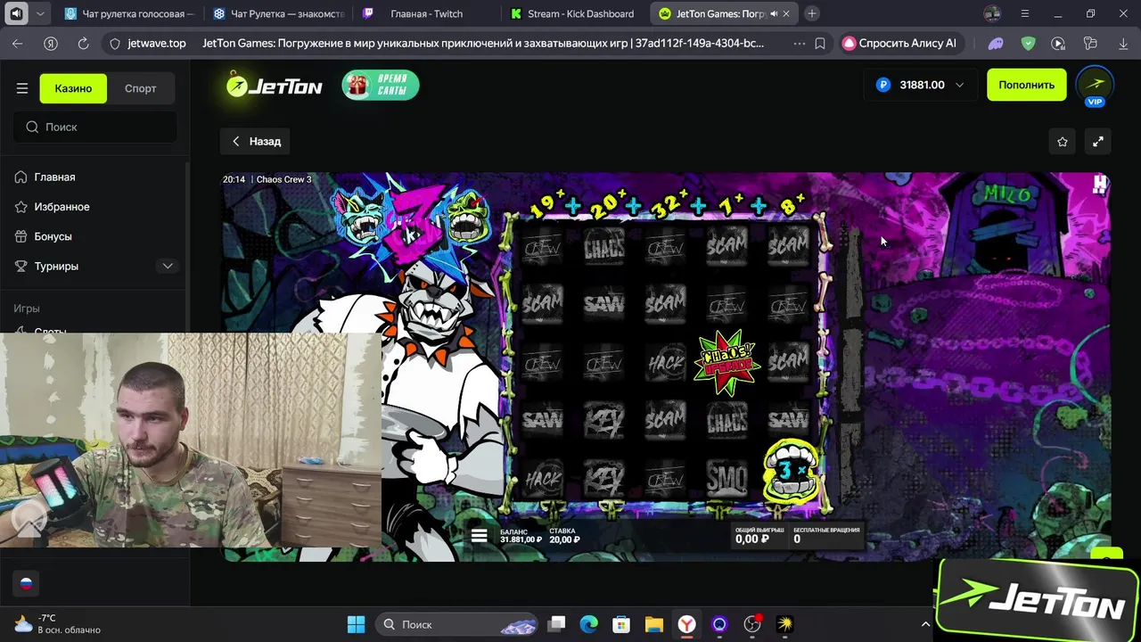Open the browser downloads icon
Image resolution: width=1141 pixels, height=642 pixels.
click(1123, 43)
